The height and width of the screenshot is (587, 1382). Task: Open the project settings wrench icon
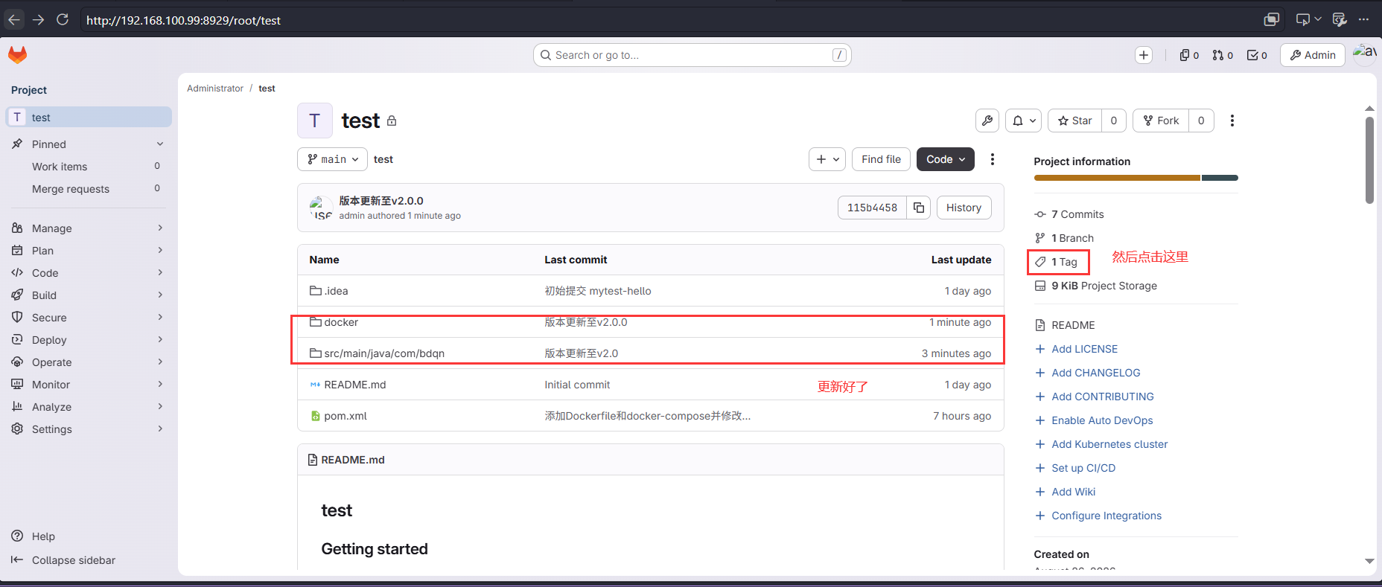coord(987,121)
